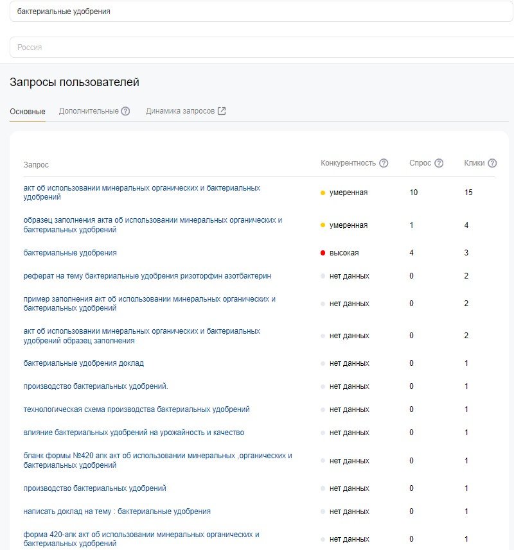
Task: Open the Дополнительные tab
Action: pos(89,111)
